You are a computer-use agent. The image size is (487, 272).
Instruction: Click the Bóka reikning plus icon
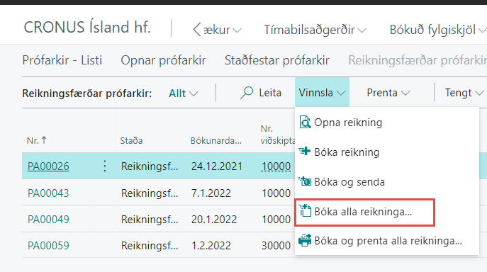(305, 152)
